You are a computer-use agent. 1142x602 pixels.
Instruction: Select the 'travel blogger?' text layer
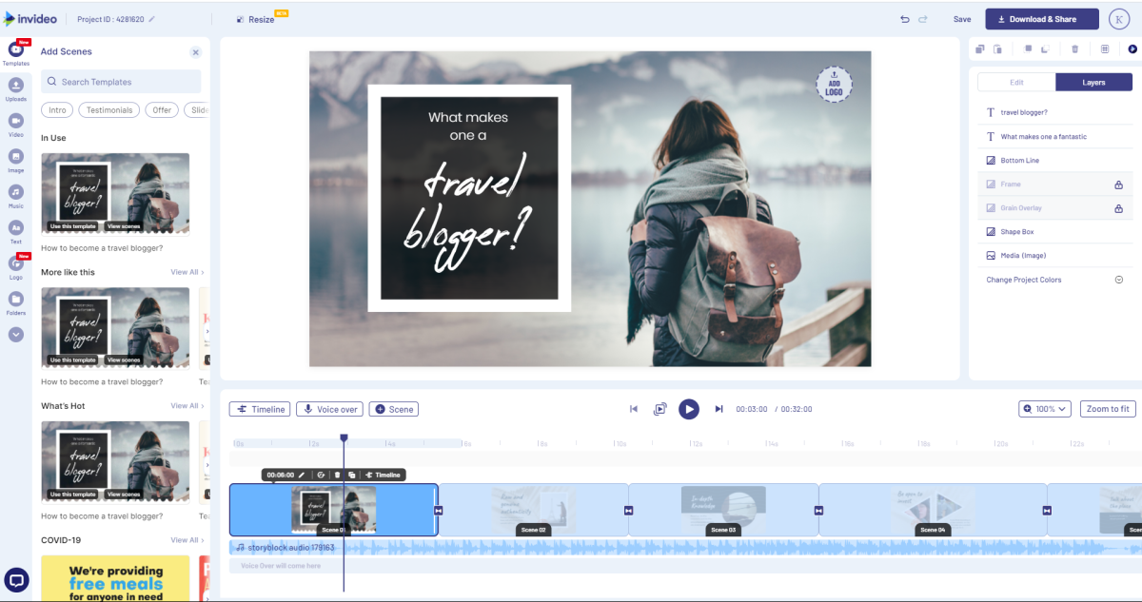point(1055,112)
